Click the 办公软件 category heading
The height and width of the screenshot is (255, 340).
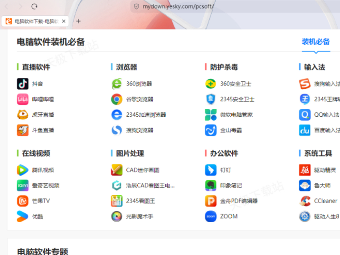coord(224,153)
